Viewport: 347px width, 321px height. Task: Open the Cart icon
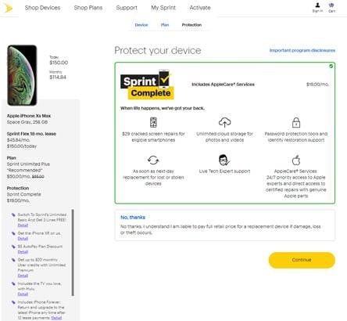coord(331,7)
